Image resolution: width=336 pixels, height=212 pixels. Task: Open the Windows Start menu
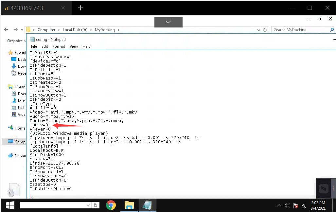(x=10, y=205)
